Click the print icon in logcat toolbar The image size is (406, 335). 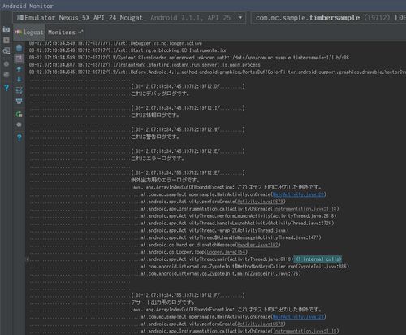coord(19,101)
